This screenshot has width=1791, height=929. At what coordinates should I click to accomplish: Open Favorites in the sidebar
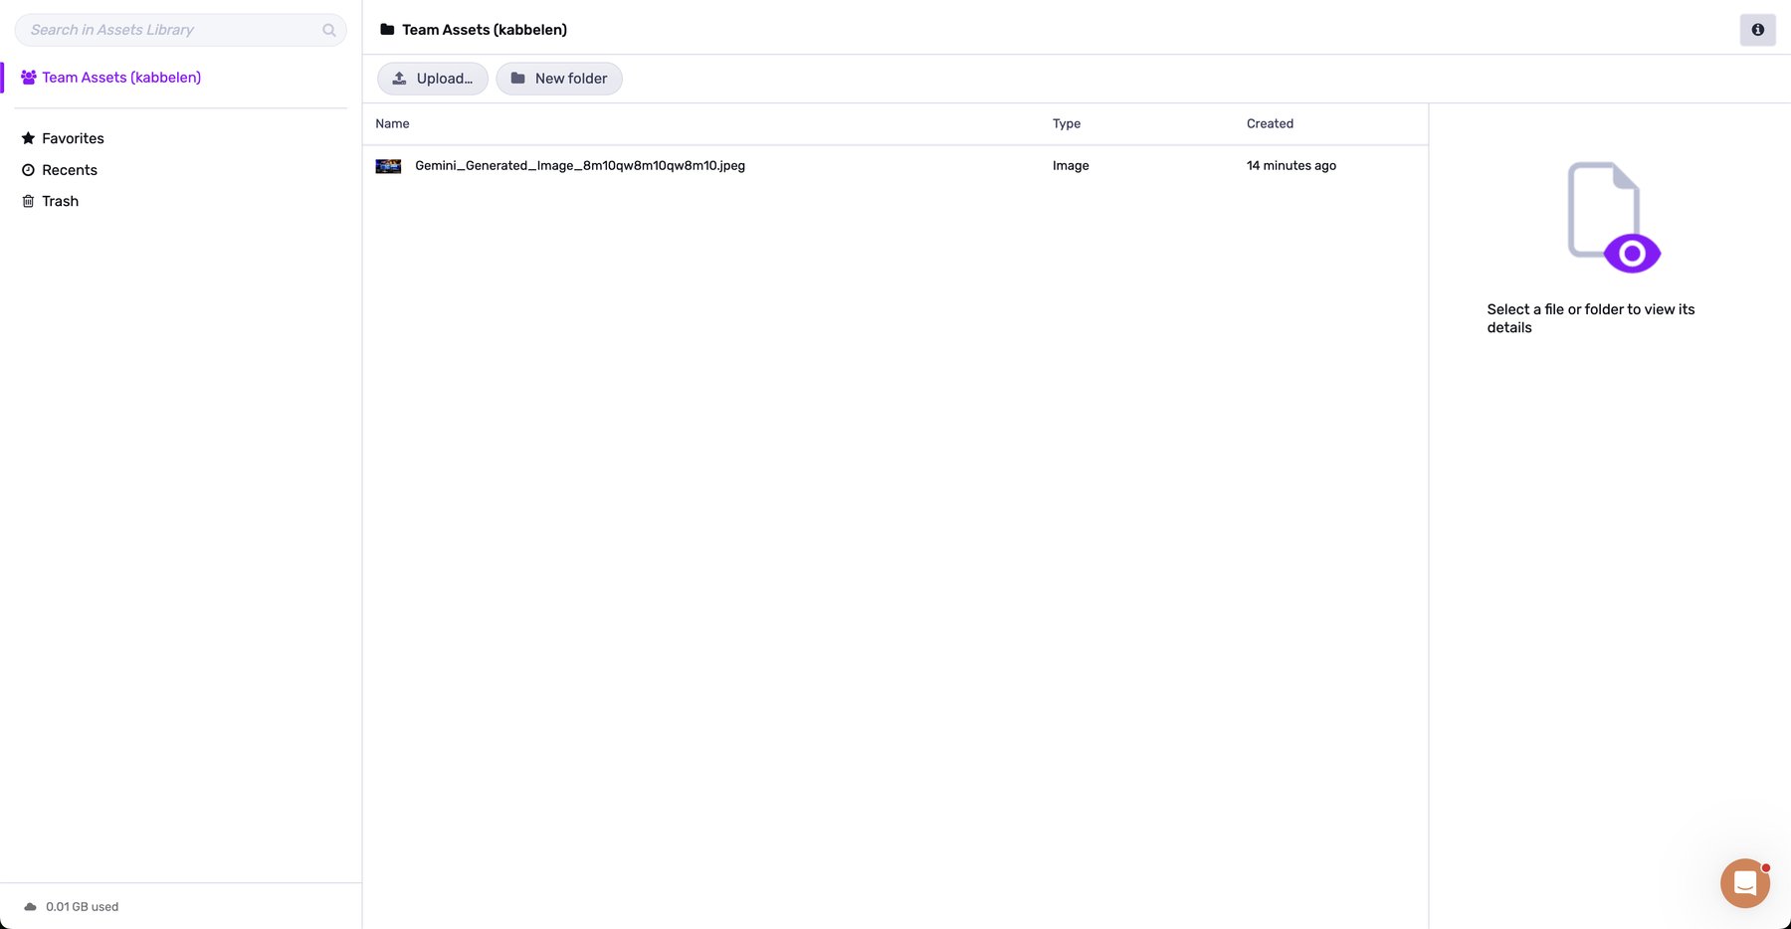pyautogui.click(x=63, y=138)
